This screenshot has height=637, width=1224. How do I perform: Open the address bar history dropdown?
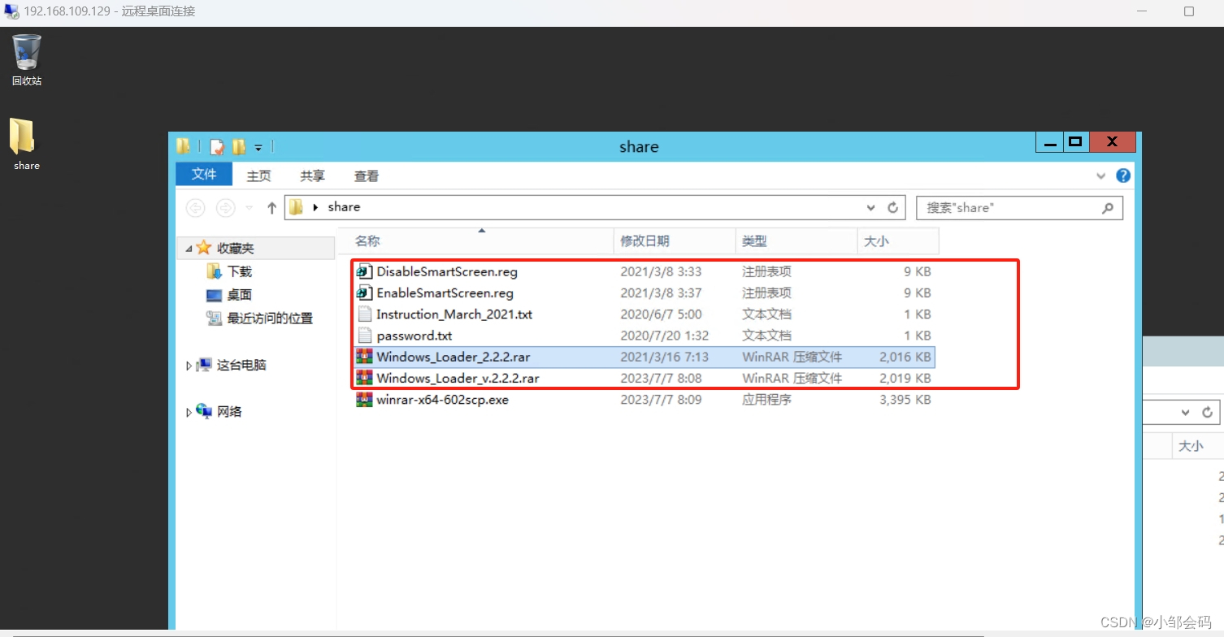pos(871,208)
